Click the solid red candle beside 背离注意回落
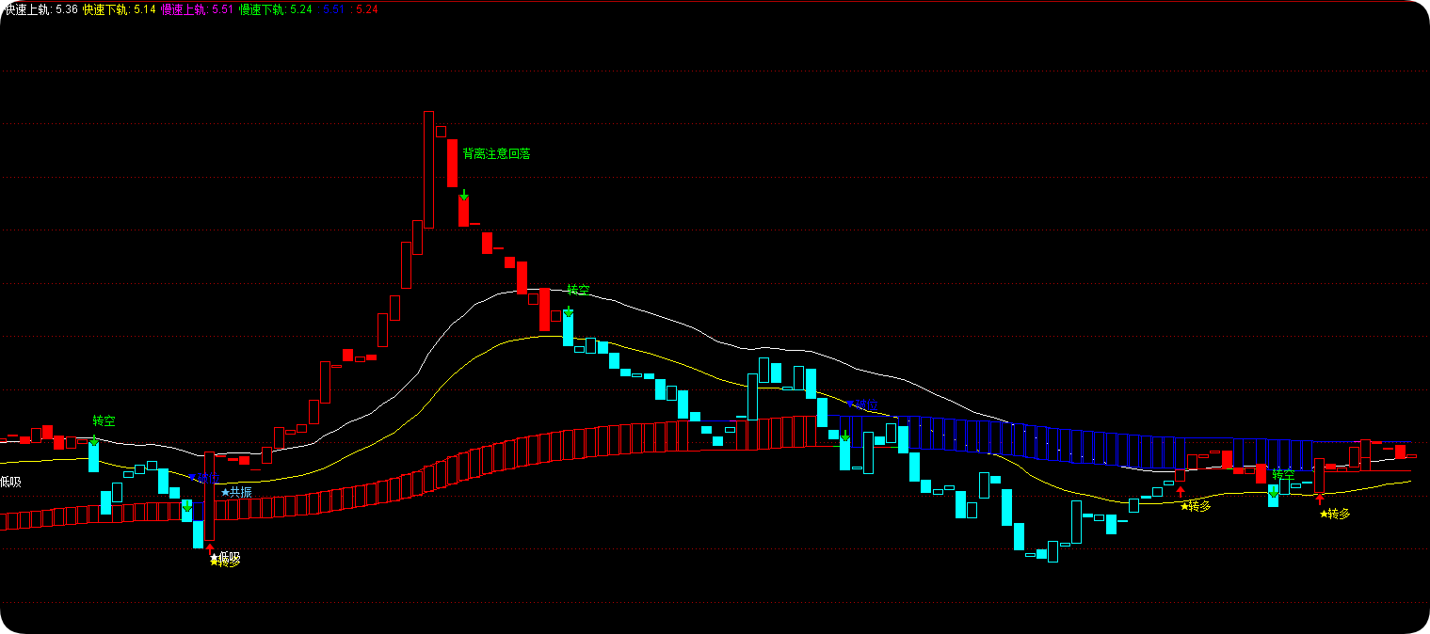The width and height of the screenshot is (1430, 634). pyautogui.click(x=452, y=164)
